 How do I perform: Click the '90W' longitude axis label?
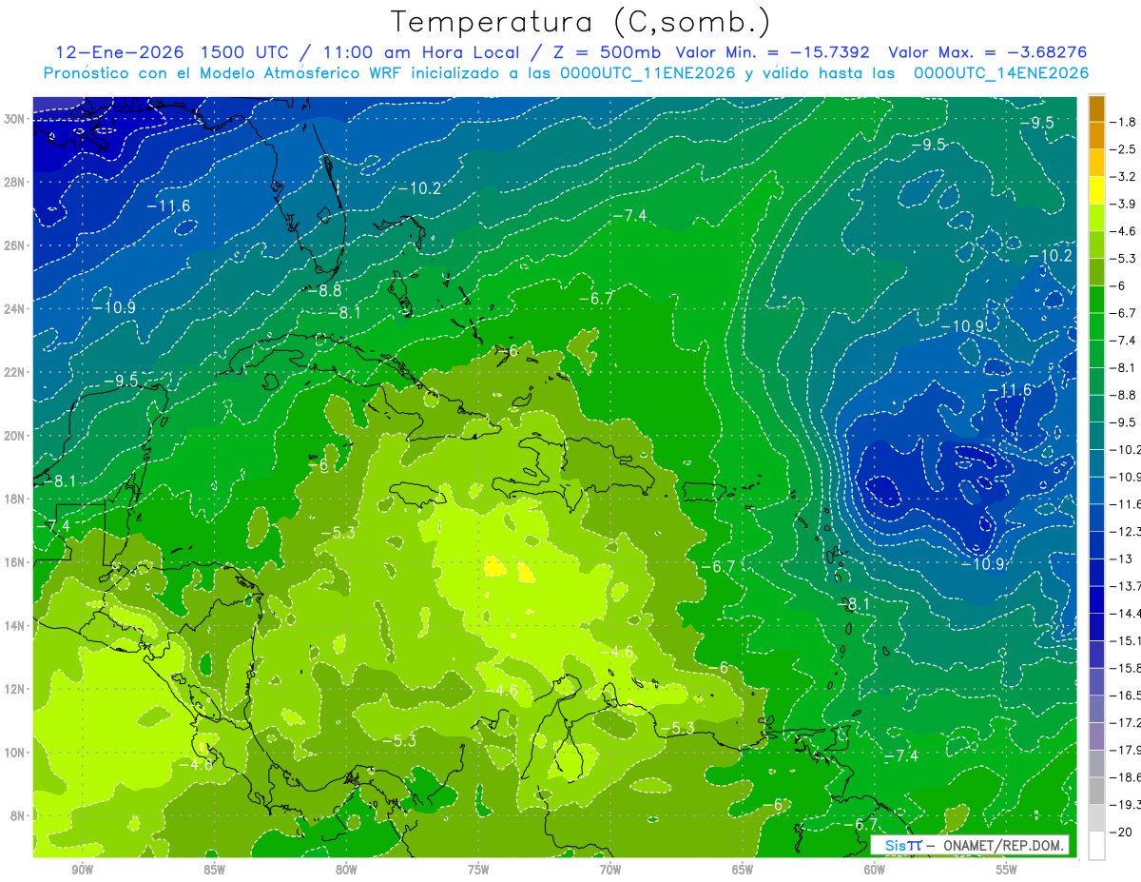click(82, 870)
